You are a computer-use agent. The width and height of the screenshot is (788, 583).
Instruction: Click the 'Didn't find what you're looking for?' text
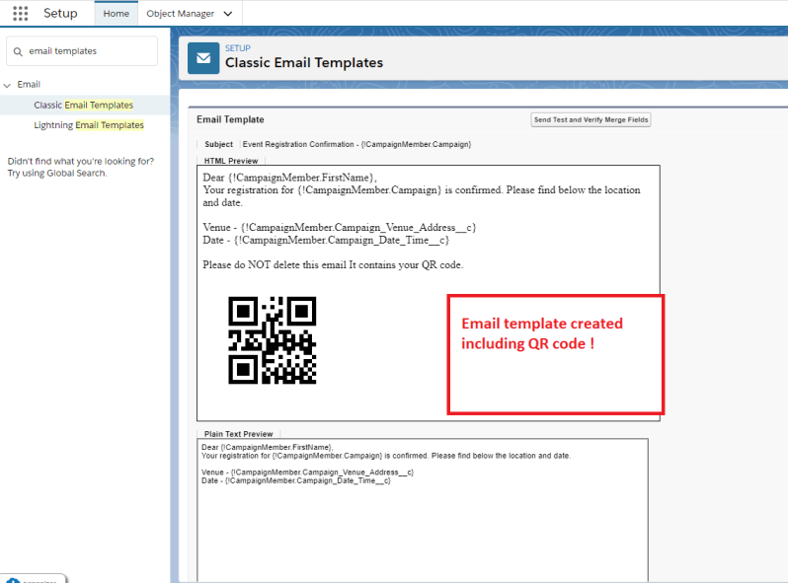coord(81,161)
